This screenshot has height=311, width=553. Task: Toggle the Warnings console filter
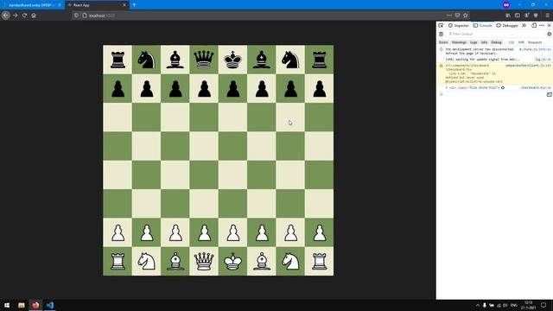(459, 42)
